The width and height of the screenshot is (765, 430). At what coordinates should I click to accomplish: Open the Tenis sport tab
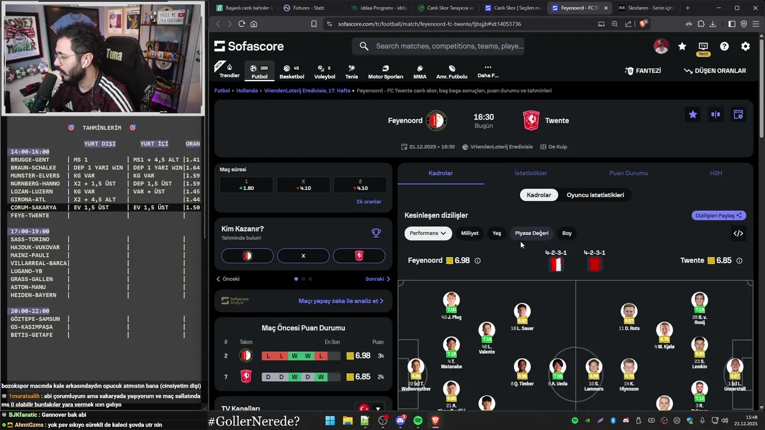click(x=351, y=72)
